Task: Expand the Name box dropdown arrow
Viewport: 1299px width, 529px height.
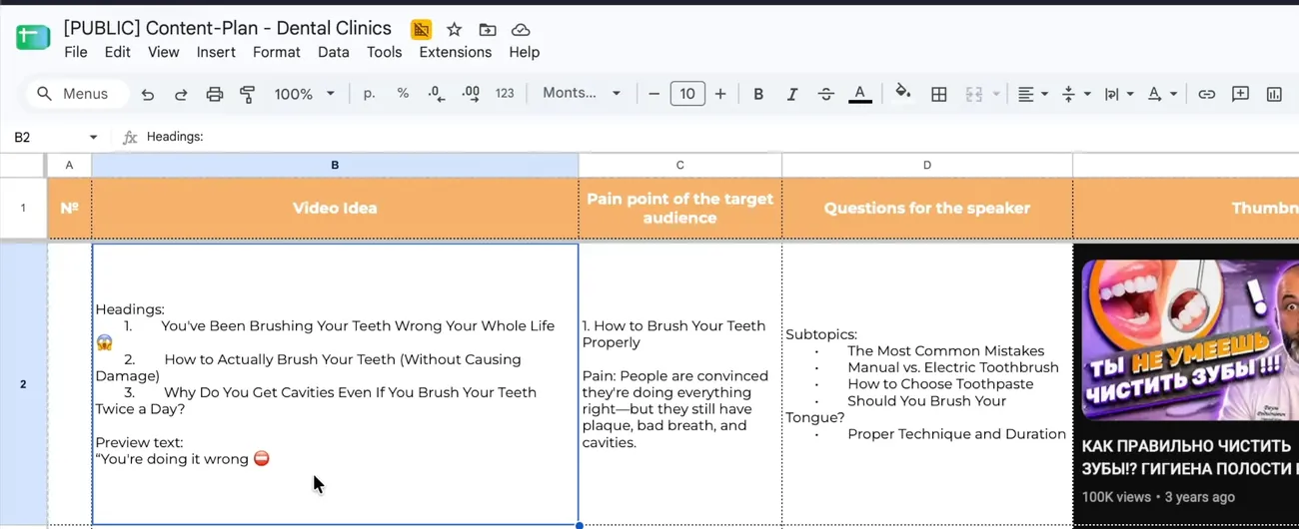Action: click(x=93, y=137)
